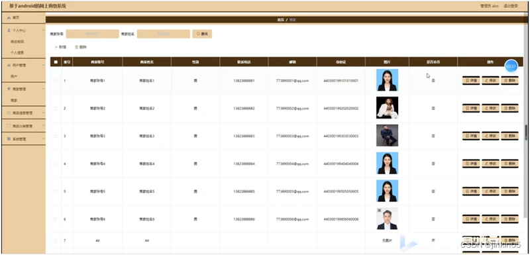The width and height of the screenshot is (530, 255).
Task: Toggle the select-all checkbox in table header
Action: pyautogui.click(x=56, y=62)
